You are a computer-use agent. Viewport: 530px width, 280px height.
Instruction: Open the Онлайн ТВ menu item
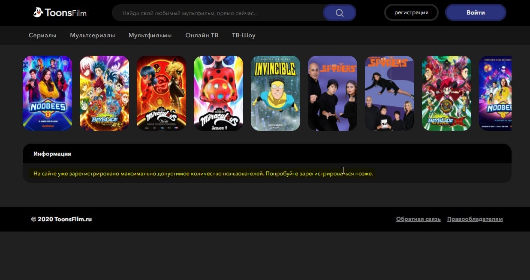click(x=202, y=35)
